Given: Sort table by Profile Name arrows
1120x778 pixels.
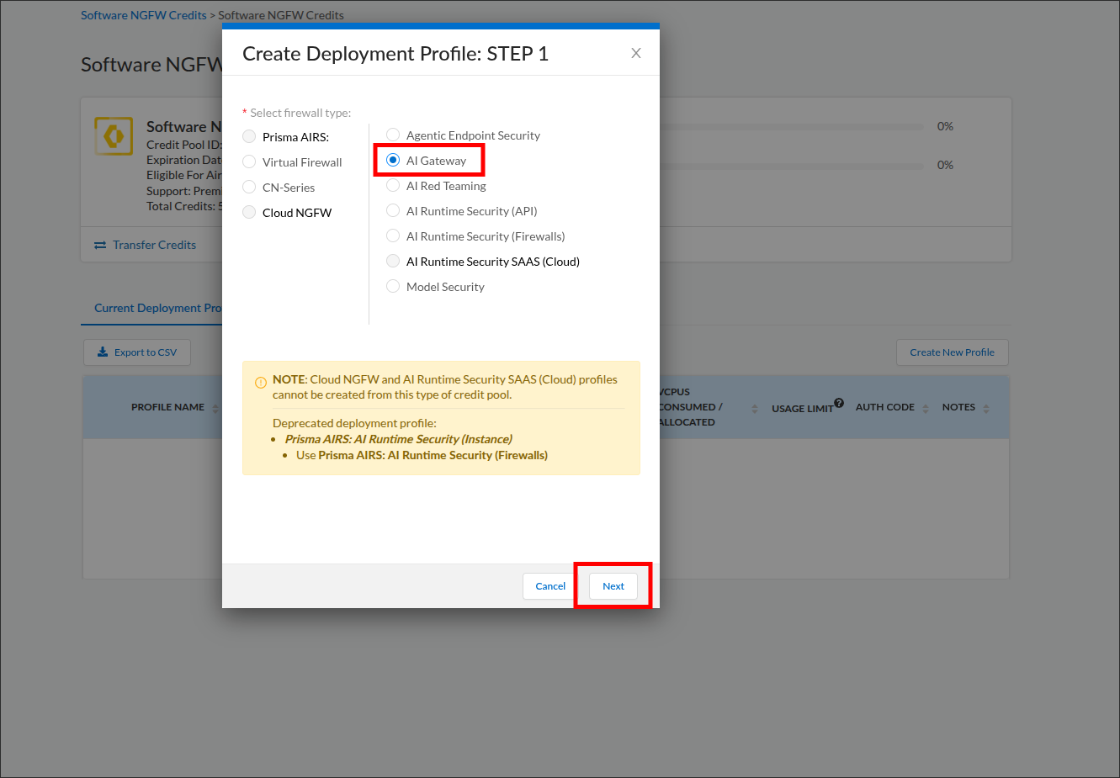Looking at the screenshot, I should point(215,409).
